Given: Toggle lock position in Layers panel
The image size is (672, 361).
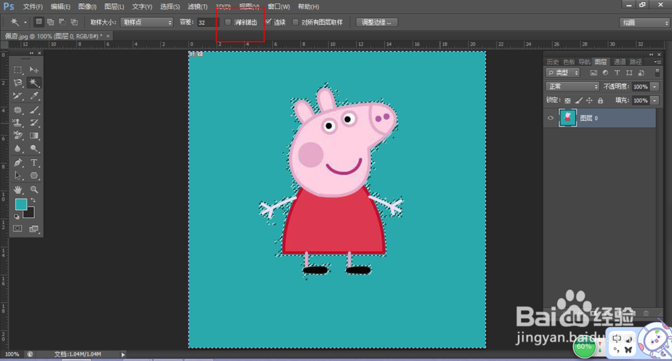Looking at the screenshot, I should [589, 101].
